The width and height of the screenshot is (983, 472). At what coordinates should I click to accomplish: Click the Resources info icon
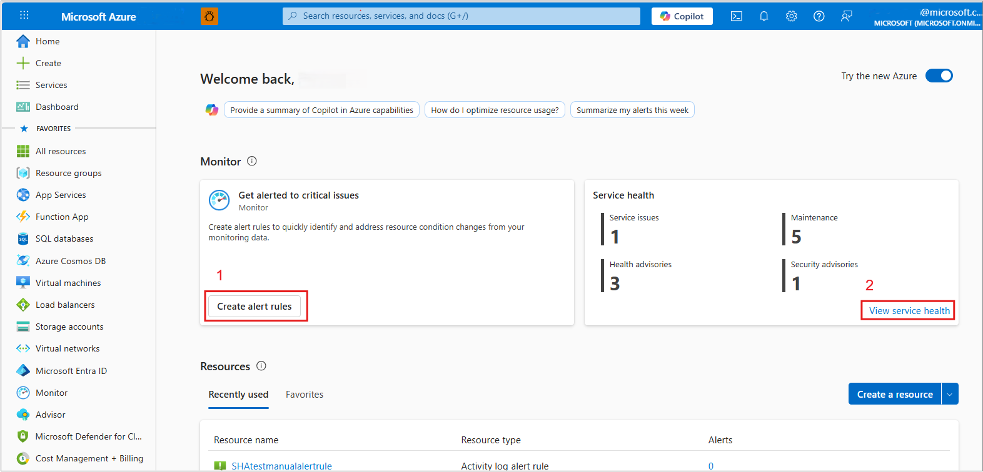(261, 366)
